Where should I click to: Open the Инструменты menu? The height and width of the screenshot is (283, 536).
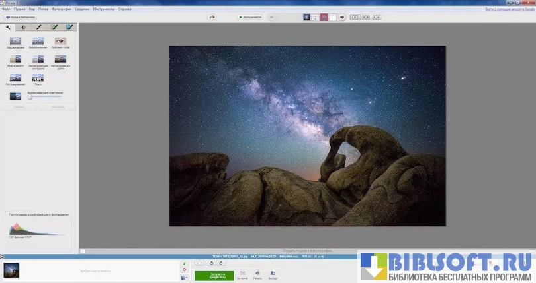tap(103, 9)
